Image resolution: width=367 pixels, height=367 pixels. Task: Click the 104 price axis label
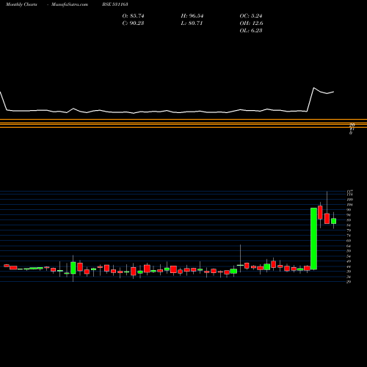pyautogui.click(x=349, y=205)
